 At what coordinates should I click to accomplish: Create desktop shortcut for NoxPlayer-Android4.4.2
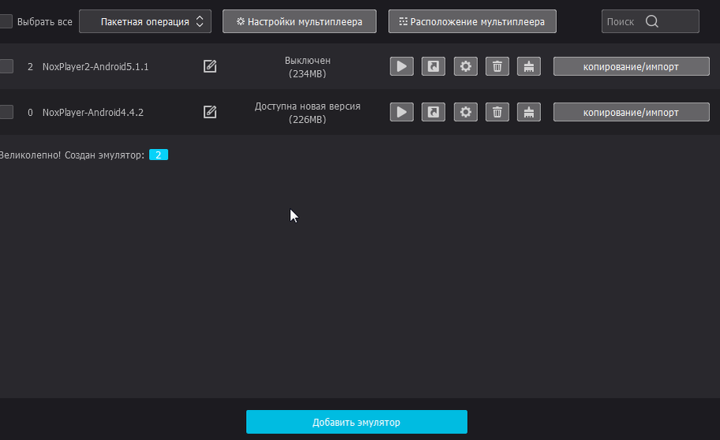(x=434, y=112)
